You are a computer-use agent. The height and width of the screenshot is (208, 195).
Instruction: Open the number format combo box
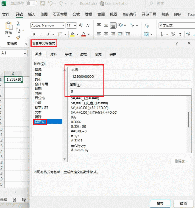(x=177, y=25)
